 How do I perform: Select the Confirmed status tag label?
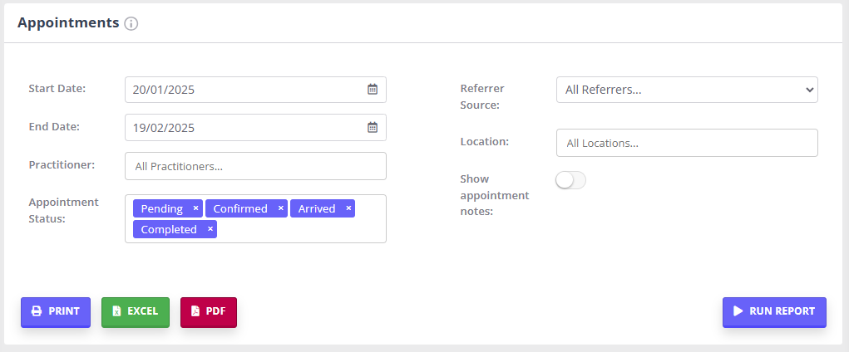[240, 208]
